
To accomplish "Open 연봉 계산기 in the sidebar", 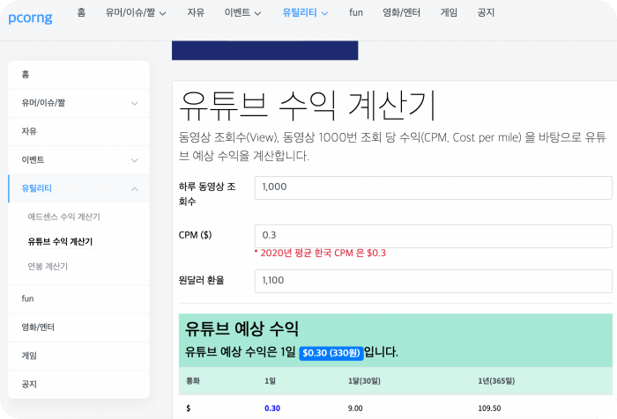I will click(x=48, y=267).
